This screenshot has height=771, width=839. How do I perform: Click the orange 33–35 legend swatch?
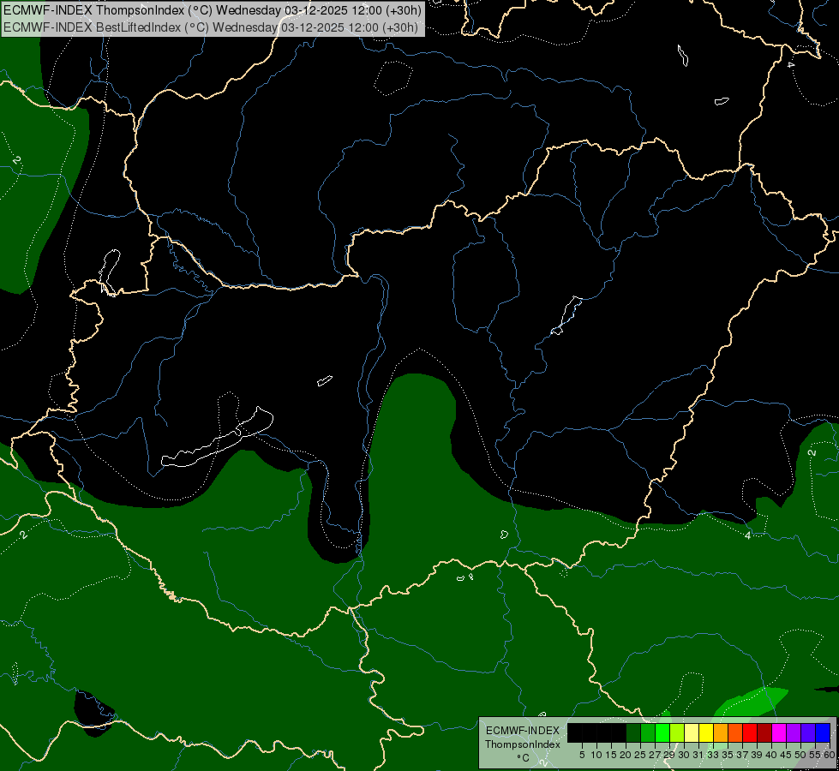(x=721, y=732)
